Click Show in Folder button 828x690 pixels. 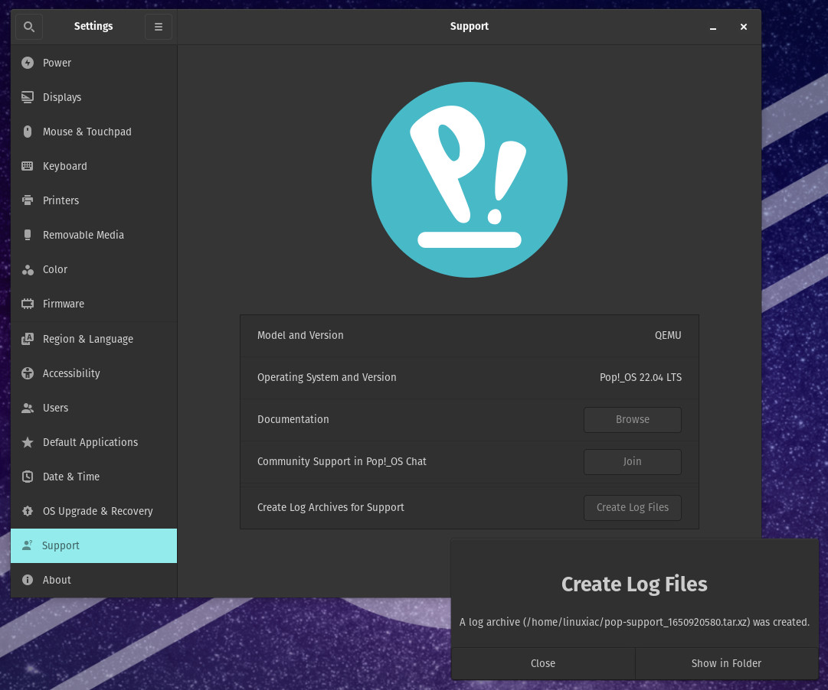tap(727, 663)
